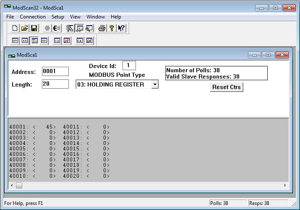Select register row 40020

pyautogui.click(x=86, y=176)
